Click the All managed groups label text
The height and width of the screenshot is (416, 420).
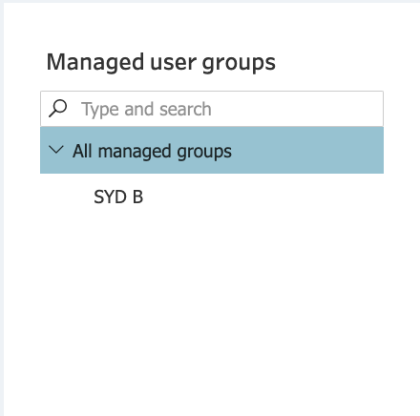152,152
